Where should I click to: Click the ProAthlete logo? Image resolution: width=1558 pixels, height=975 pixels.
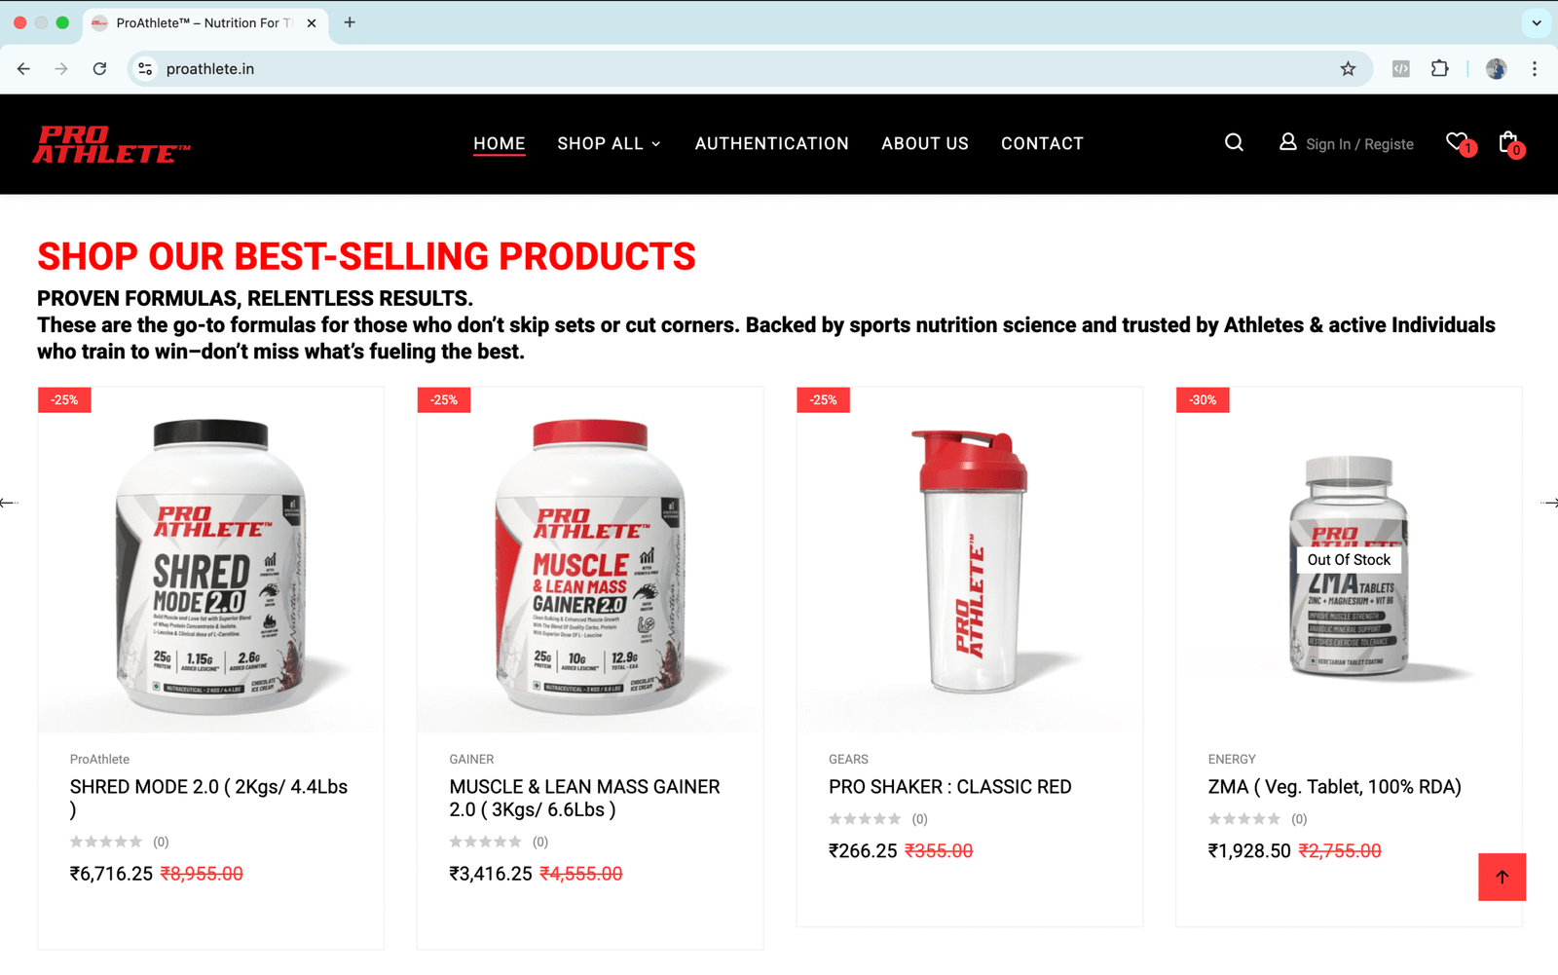tap(111, 144)
